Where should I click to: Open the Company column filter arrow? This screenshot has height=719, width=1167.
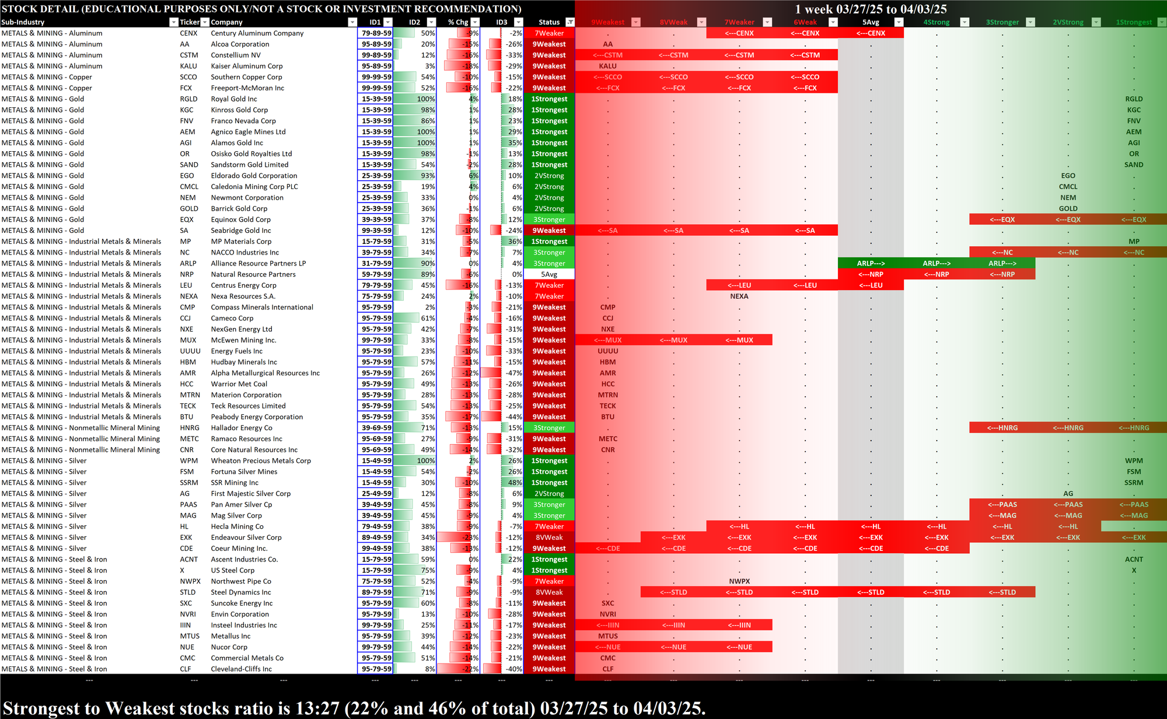tap(352, 22)
